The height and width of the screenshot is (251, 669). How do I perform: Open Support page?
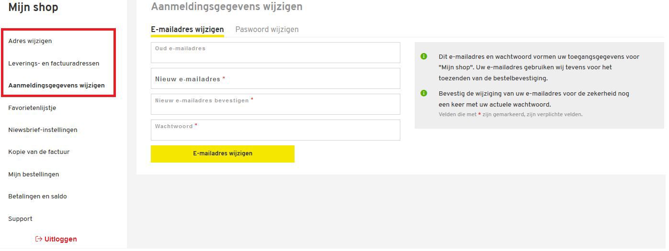point(20,219)
